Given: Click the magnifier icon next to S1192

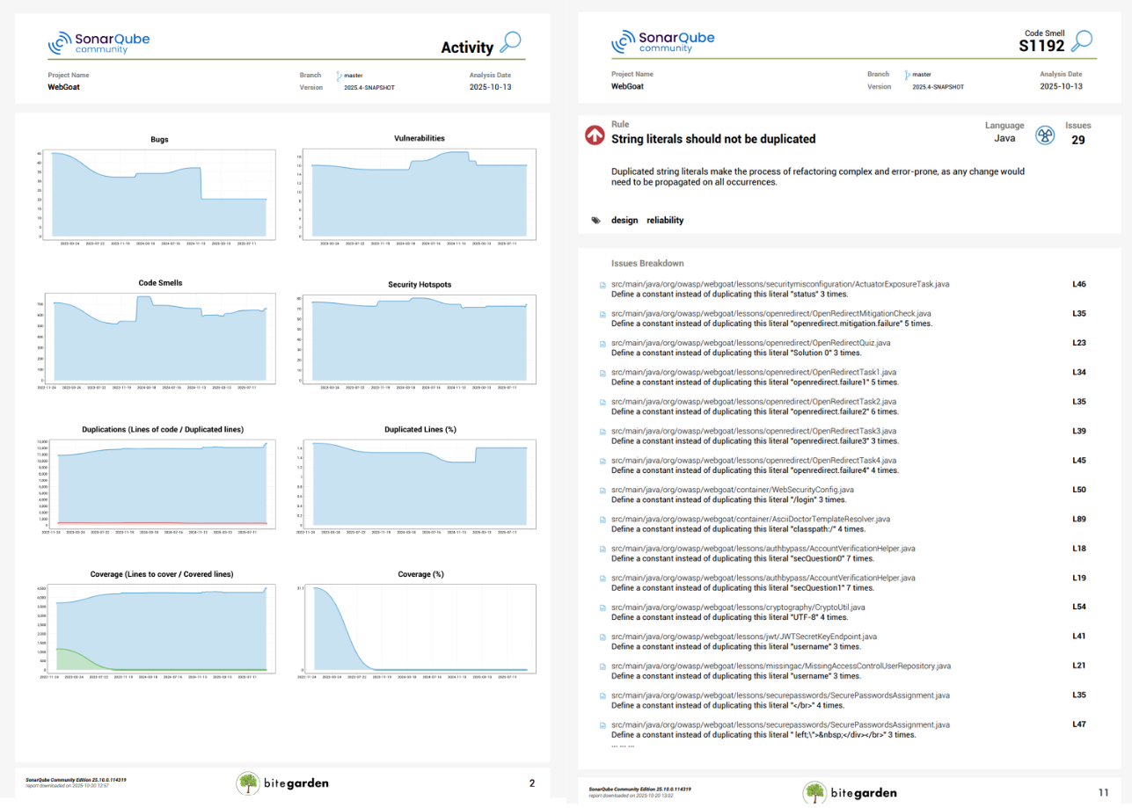Looking at the screenshot, I should (1082, 41).
